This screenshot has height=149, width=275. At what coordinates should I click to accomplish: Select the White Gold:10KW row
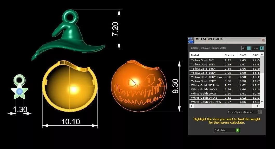point(225,93)
